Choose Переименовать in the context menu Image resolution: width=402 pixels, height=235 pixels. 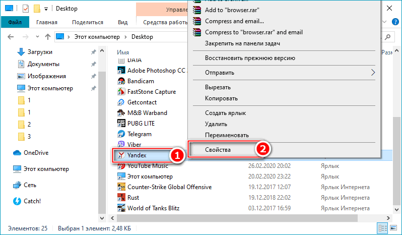tap(227, 135)
